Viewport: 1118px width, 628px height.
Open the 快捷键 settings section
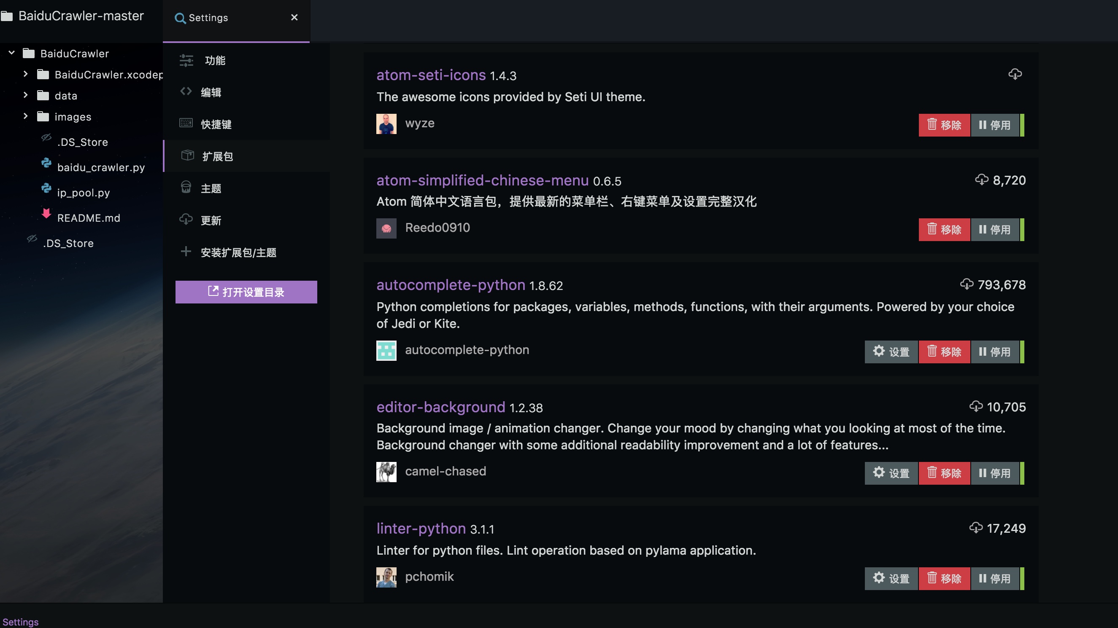[x=246, y=124]
